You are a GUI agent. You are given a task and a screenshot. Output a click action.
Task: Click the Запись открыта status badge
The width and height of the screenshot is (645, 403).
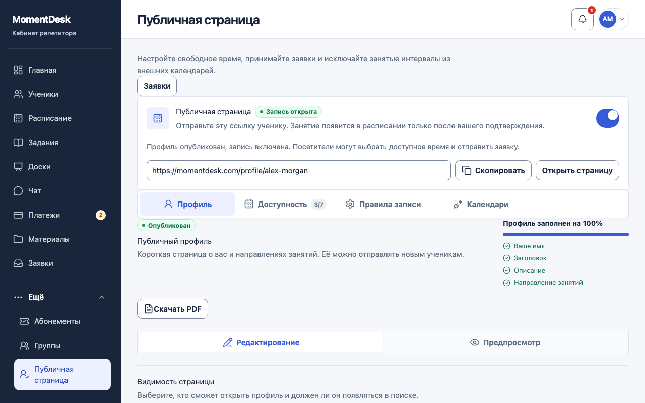[288, 112]
